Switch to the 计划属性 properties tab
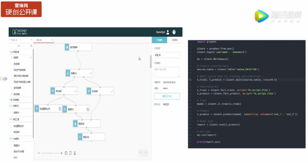 pos(159,40)
